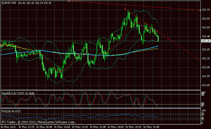Click the highlighted current price label 102.35
Image resolution: width=211 pixels, height=129 pixels.
click(x=206, y=41)
